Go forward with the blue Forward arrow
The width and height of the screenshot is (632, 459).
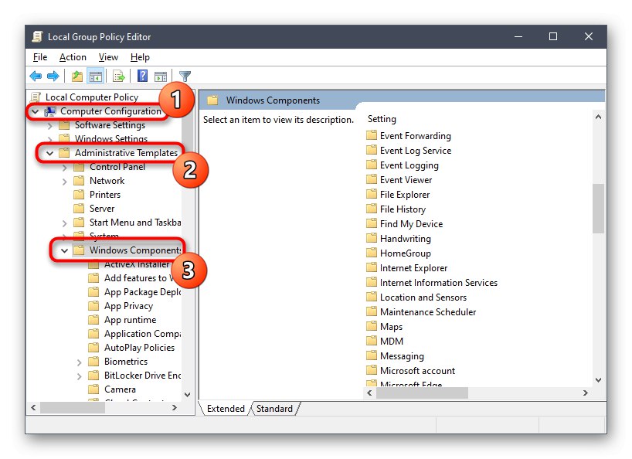click(53, 76)
